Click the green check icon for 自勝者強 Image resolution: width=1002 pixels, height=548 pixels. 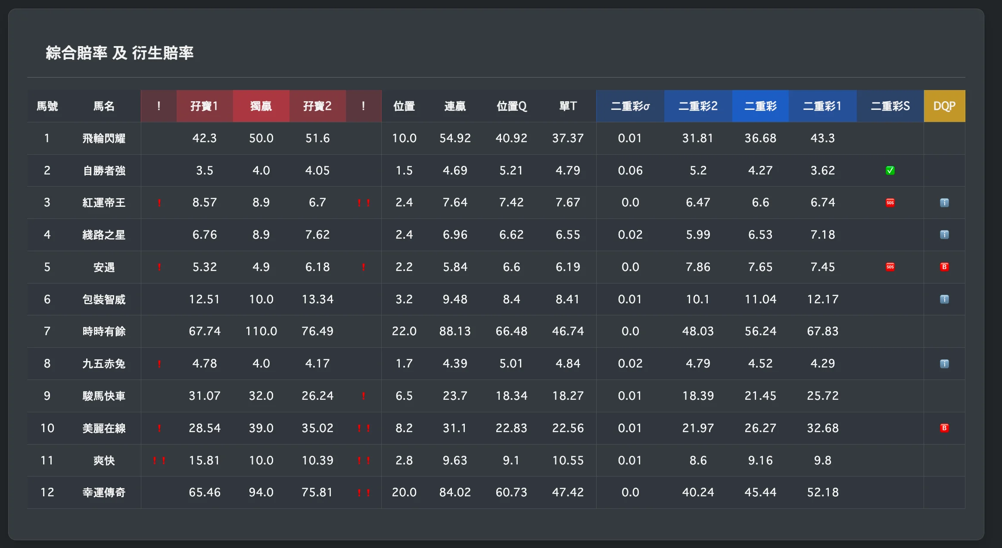click(890, 171)
